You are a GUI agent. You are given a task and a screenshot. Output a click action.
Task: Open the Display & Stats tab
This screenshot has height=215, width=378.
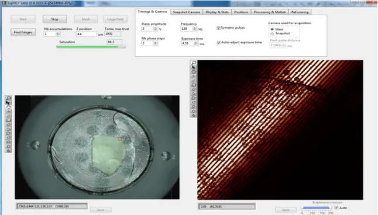tap(217, 12)
